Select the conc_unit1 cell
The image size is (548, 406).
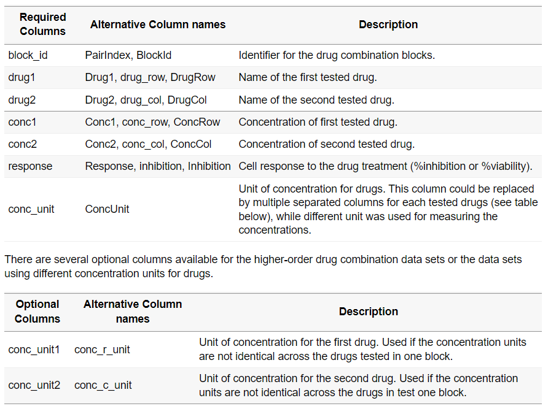(34, 350)
